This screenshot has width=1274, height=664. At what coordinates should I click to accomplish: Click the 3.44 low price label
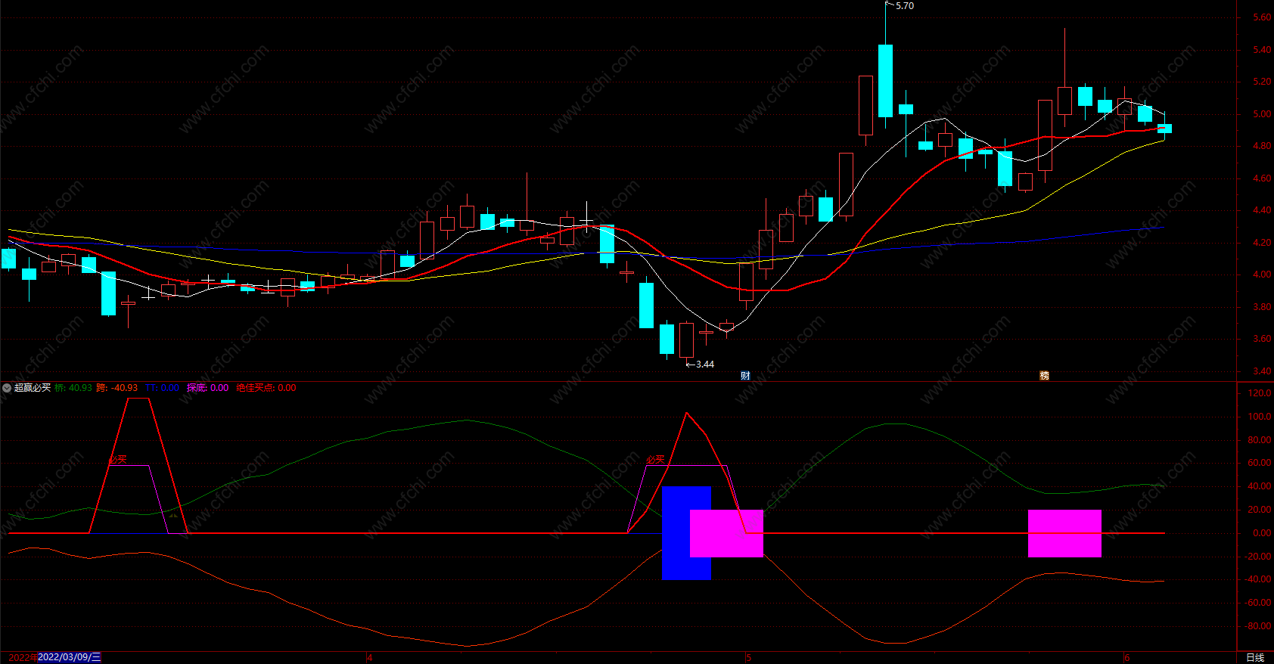pyautogui.click(x=705, y=365)
